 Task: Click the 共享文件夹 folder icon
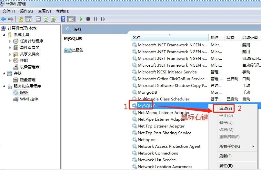15,54
